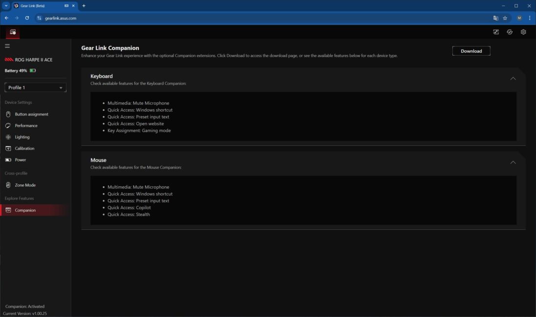Image resolution: width=536 pixels, height=317 pixels.
Task: Open a new browser tab
Action: (84, 6)
